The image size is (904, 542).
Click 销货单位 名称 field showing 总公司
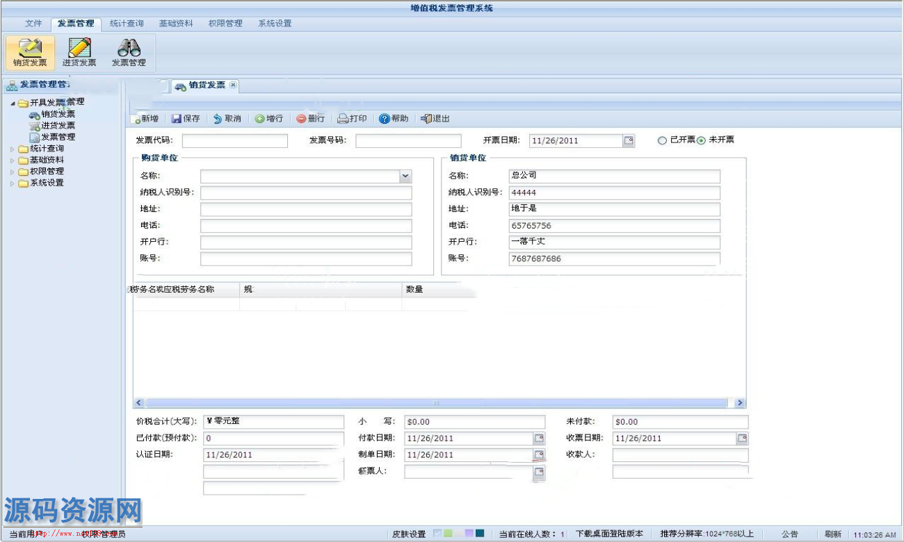tap(615, 176)
